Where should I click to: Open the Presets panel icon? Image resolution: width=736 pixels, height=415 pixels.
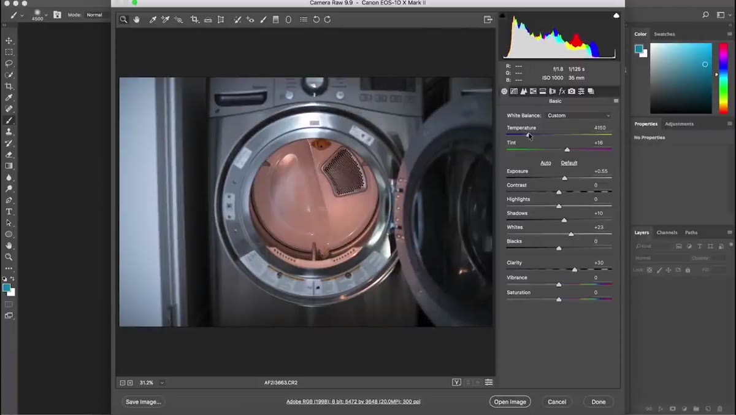581,91
